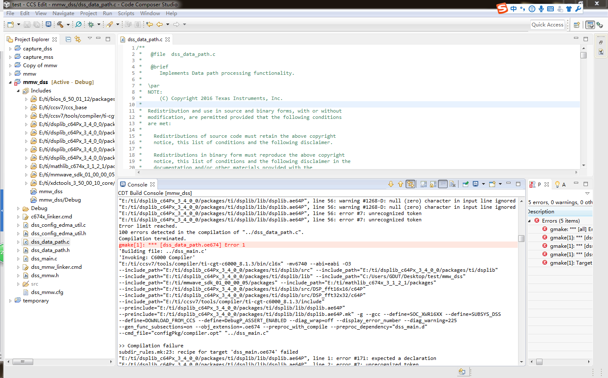The height and width of the screenshot is (378, 608).
Task: Click Sogou IME soft keyboard icon
Action: [550, 8]
